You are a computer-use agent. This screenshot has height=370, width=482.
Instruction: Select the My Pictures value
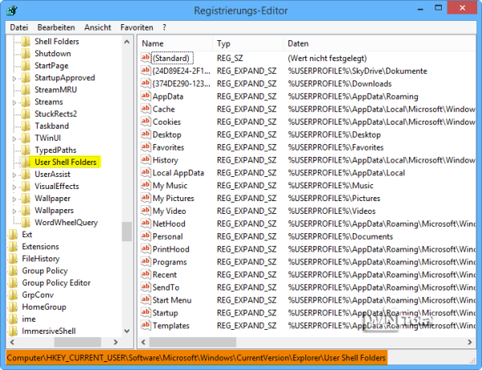[x=174, y=198]
